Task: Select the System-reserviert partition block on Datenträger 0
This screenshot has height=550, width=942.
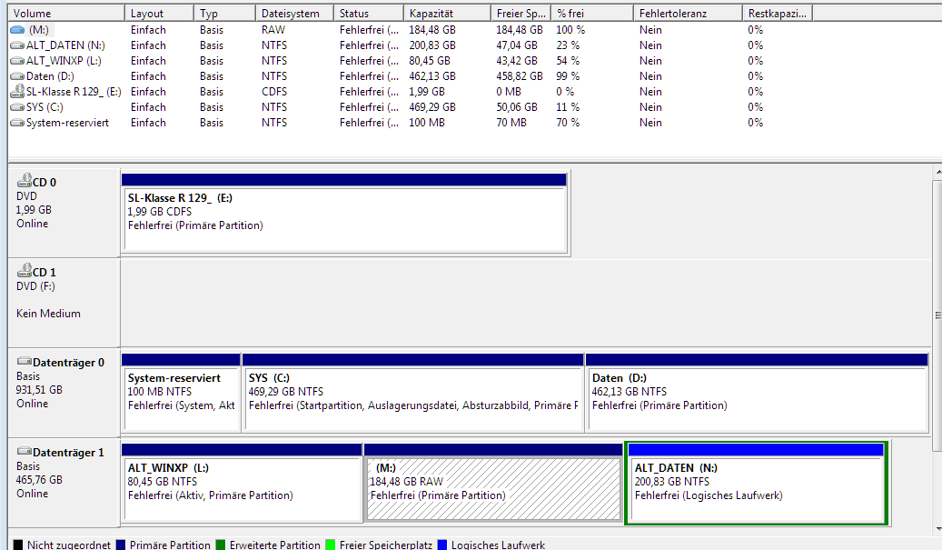Action: click(x=181, y=393)
